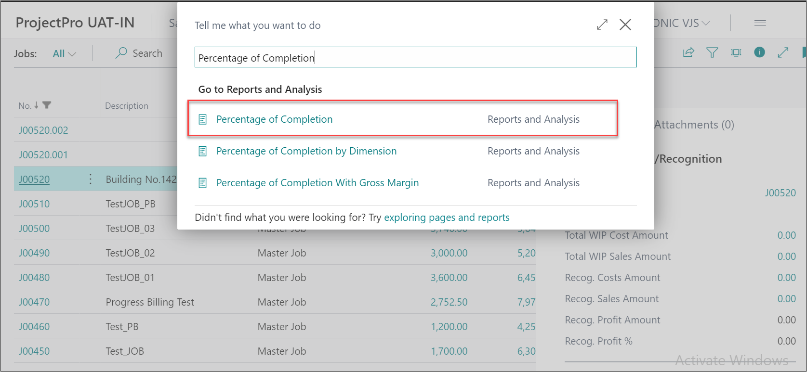Open job J00490 from the list
Image resolution: width=807 pixels, height=372 pixels.
coord(34,253)
